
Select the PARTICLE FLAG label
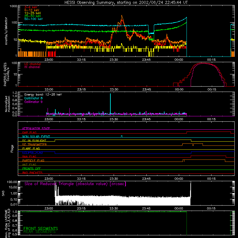[x=33, y=160]
